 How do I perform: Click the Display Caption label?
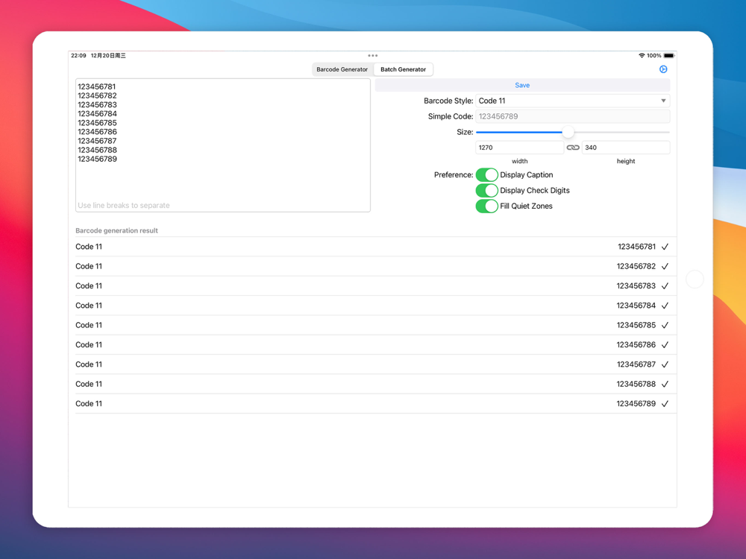[x=526, y=175]
